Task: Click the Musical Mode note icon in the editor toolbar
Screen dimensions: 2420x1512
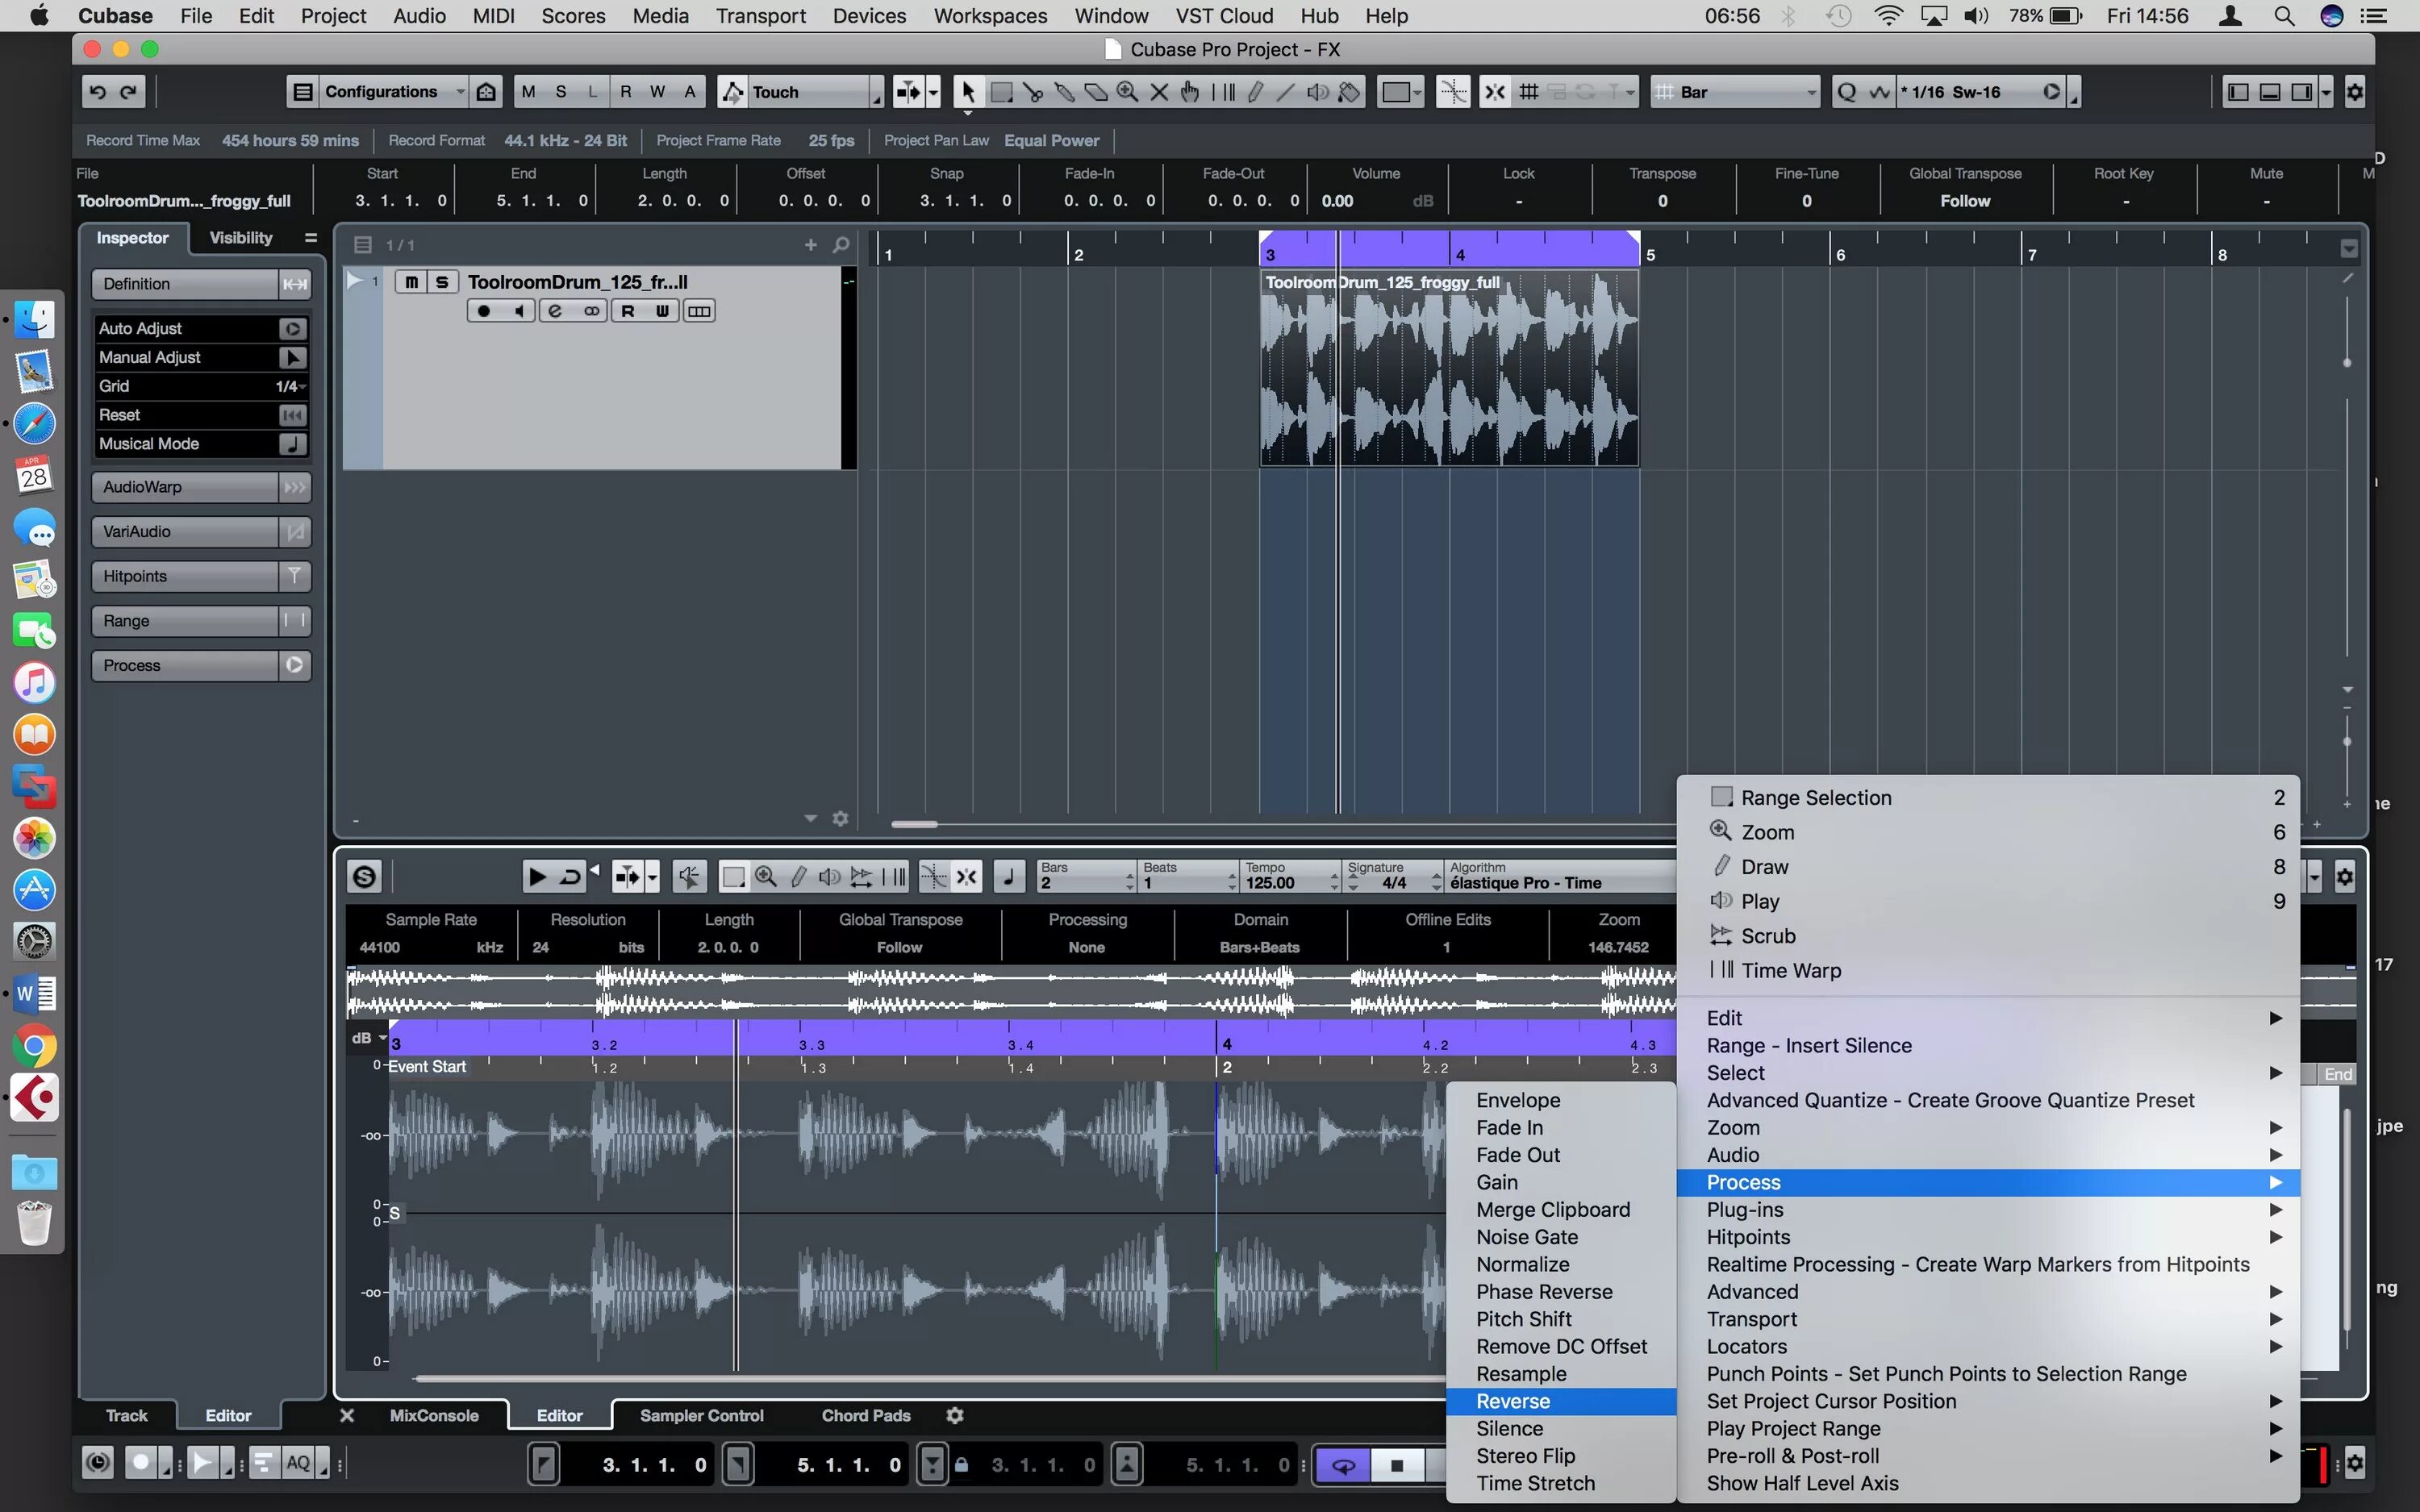Action: (x=1009, y=877)
